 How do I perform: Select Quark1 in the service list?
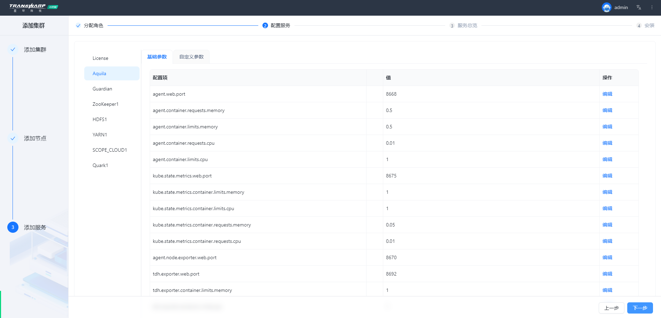coord(112,165)
